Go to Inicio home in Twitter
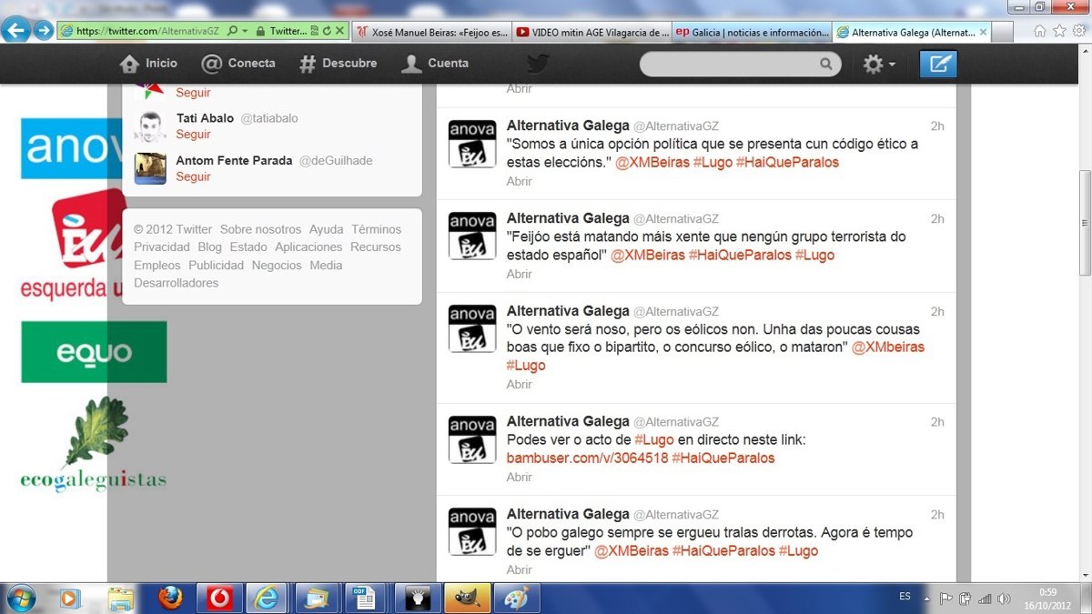The image size is (1092, 614). coord(149,64)
